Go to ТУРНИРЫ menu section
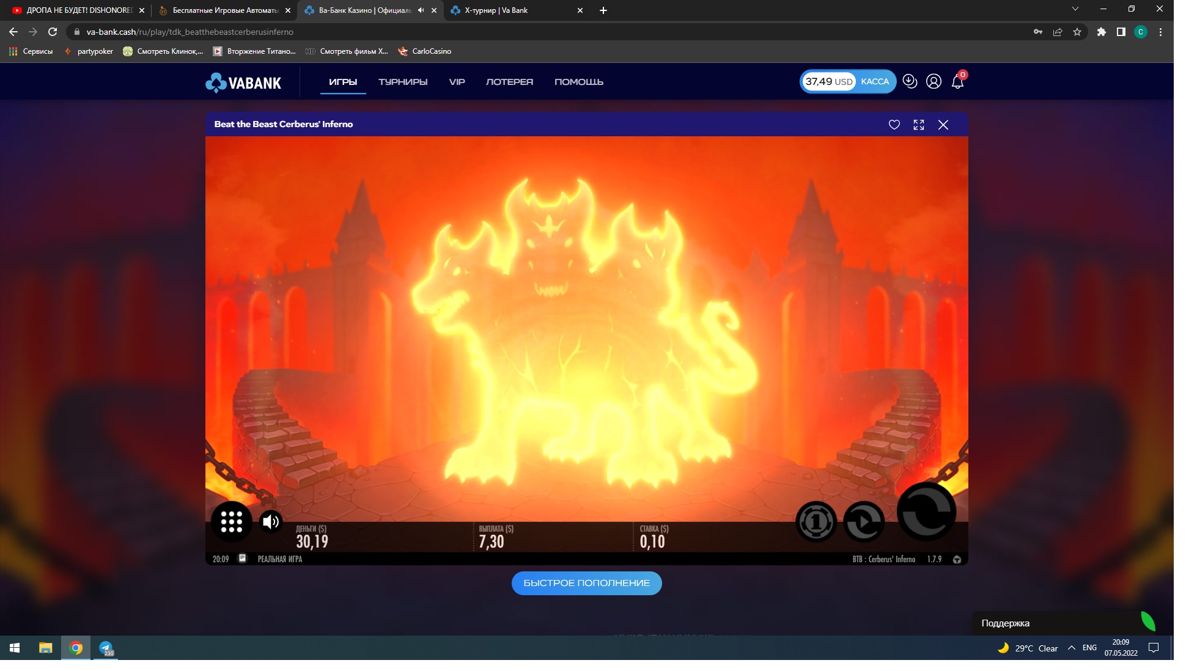The width and height of the screenshot is (1186, 671). pos(402,82)
